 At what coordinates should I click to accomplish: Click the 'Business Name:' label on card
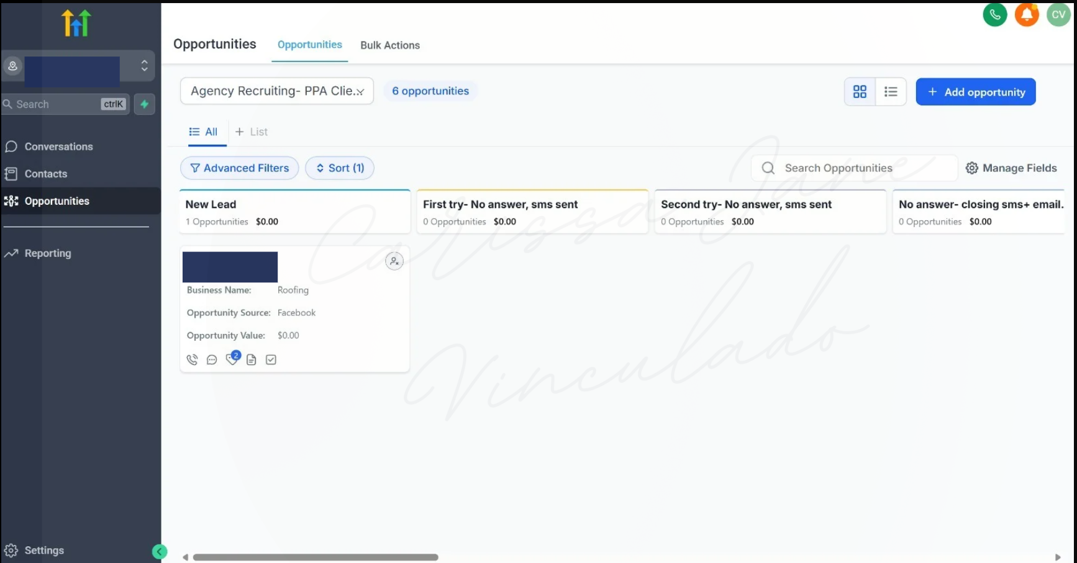219,290
